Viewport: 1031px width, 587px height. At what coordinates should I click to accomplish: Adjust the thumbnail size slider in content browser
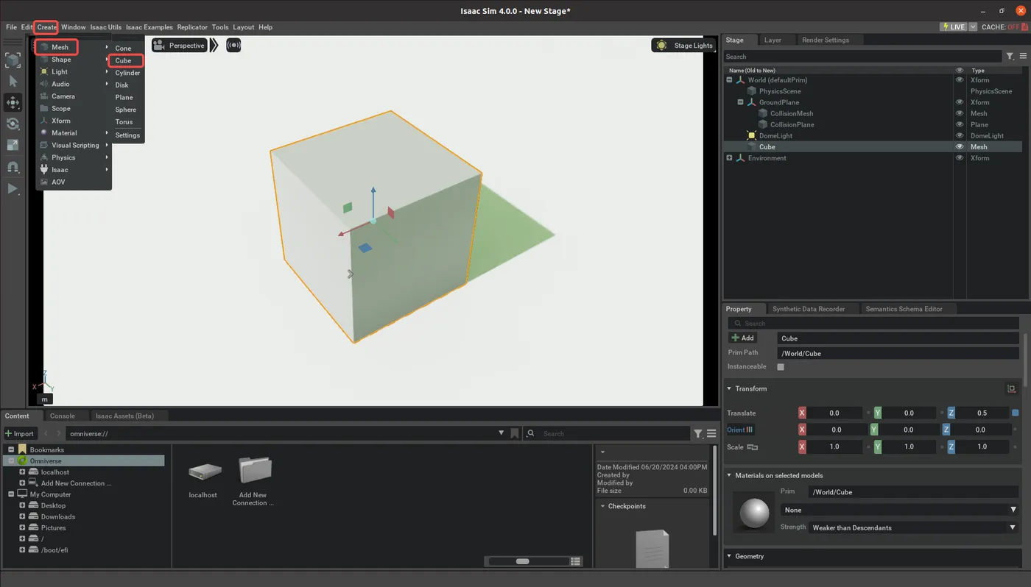(523, 561)
